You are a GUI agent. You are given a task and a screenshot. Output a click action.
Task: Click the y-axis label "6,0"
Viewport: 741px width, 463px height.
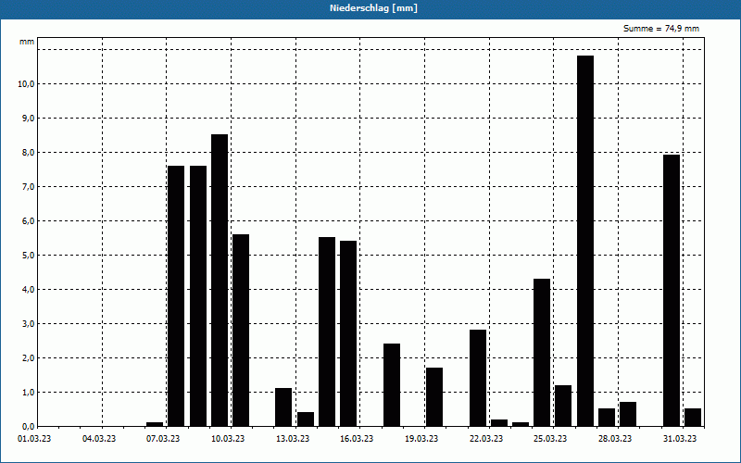pyautogui.click(x=29, y=220)
